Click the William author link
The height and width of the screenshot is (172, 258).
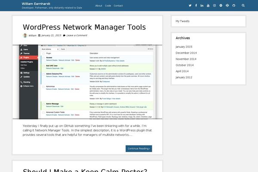32,35
